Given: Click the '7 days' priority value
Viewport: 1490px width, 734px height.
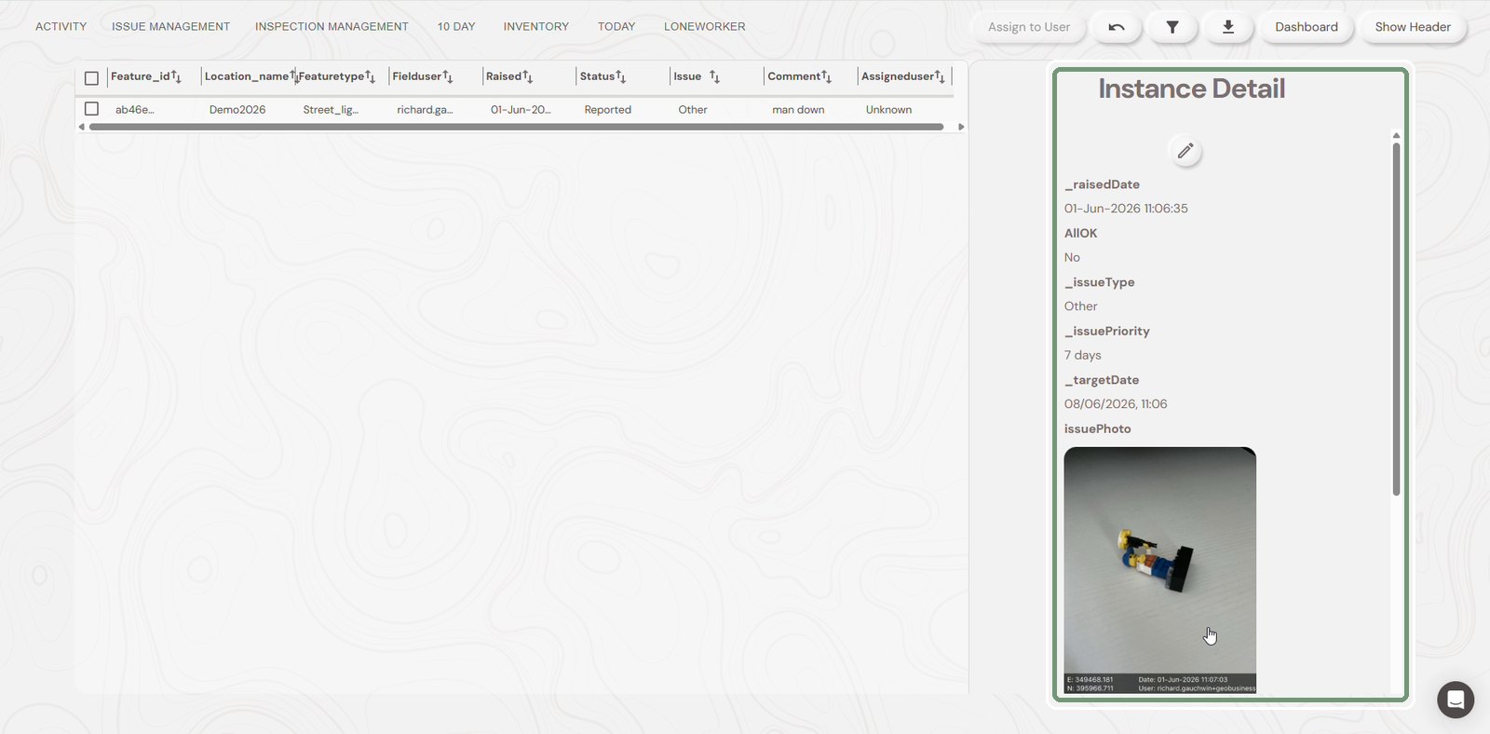Looking at the screenshot, I should (1083, 355).
